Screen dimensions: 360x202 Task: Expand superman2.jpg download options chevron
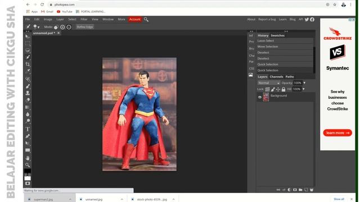click(70, 200)
